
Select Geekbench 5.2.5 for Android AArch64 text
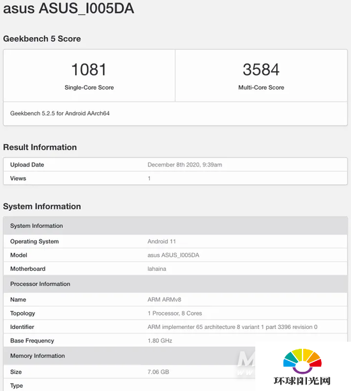pos(60,113)
